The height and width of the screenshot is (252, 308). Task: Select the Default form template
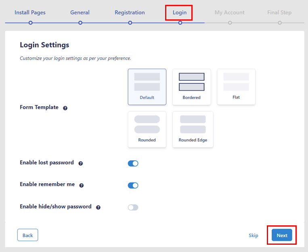click(x=147, y=87)
